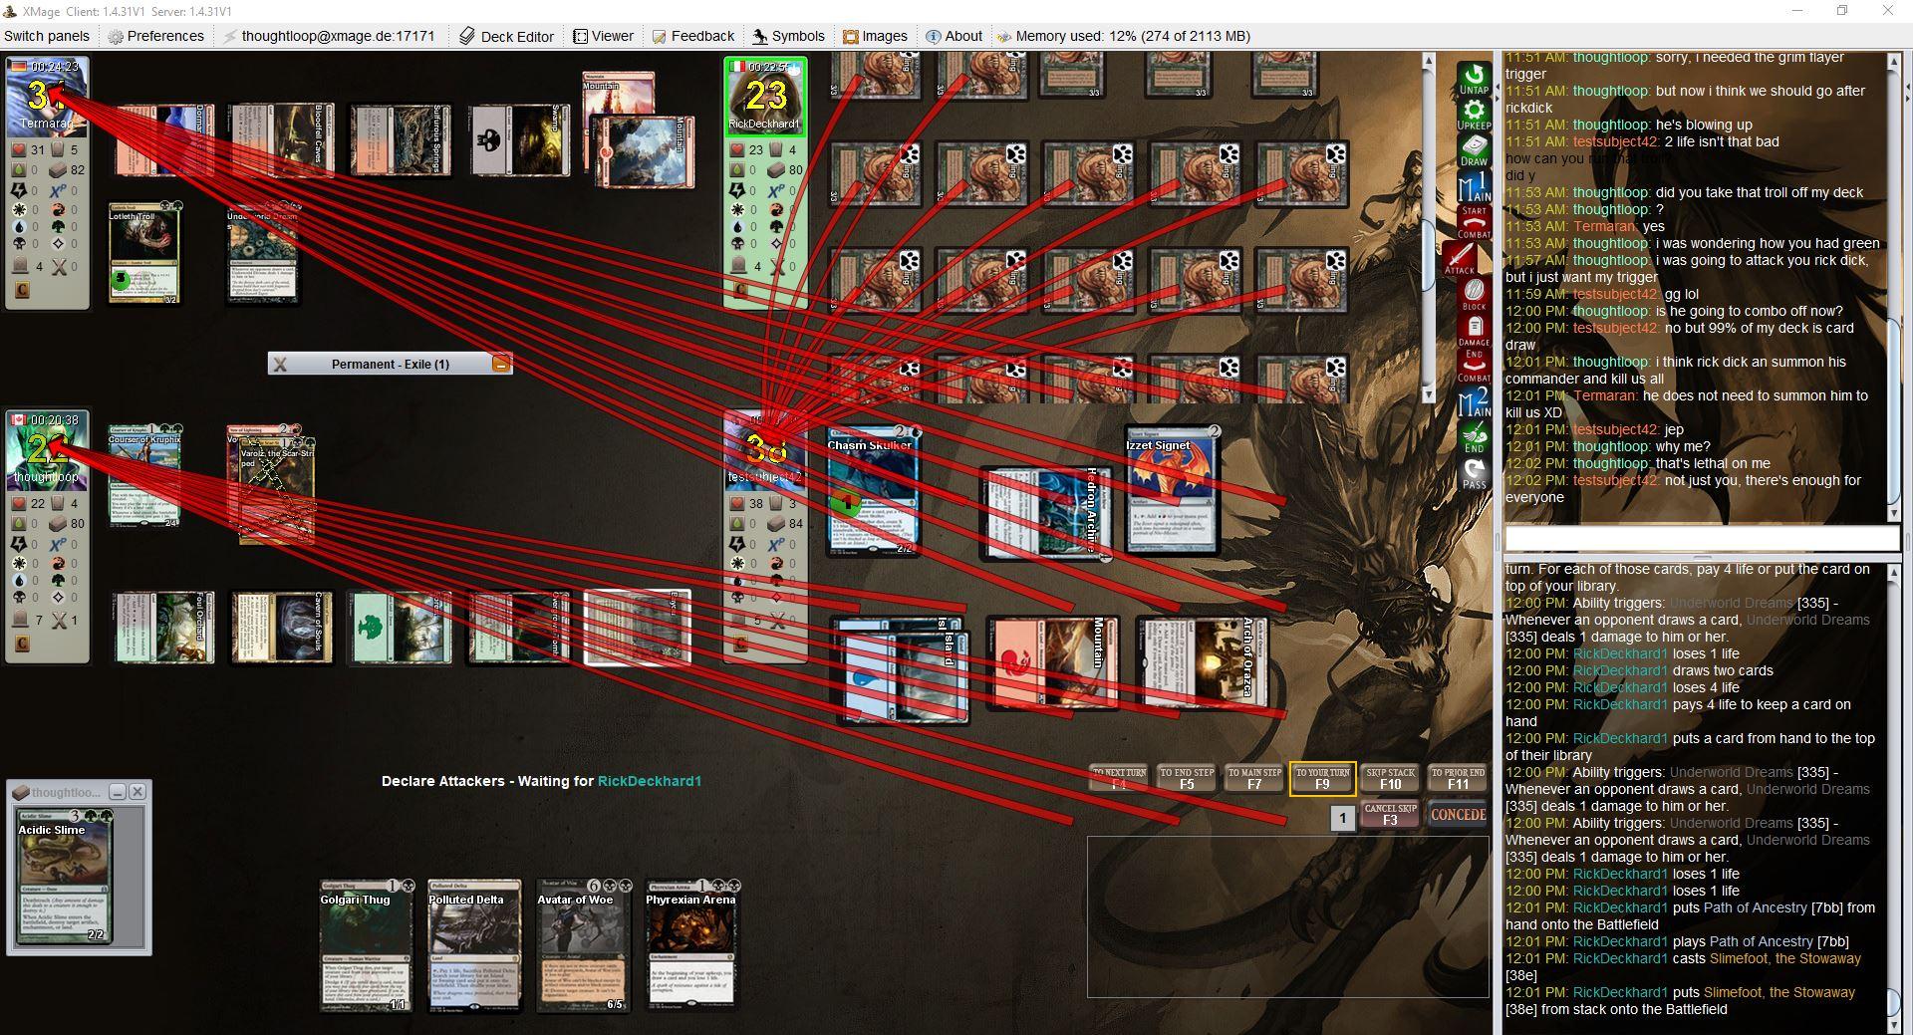Open the Symbols menu item
The image size is (1913, 1035).
click(789, 36)
